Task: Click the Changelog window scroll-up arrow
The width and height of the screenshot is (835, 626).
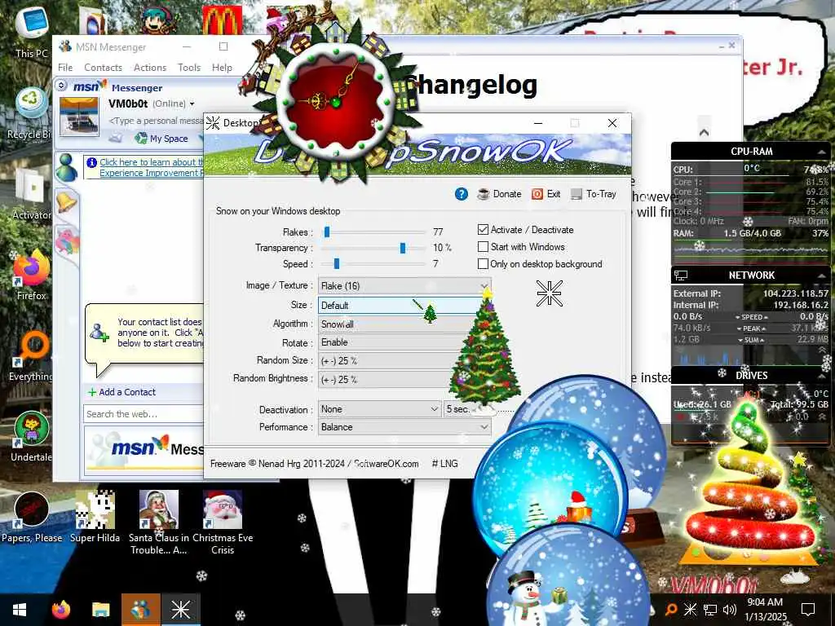Action: pos(704,133)
